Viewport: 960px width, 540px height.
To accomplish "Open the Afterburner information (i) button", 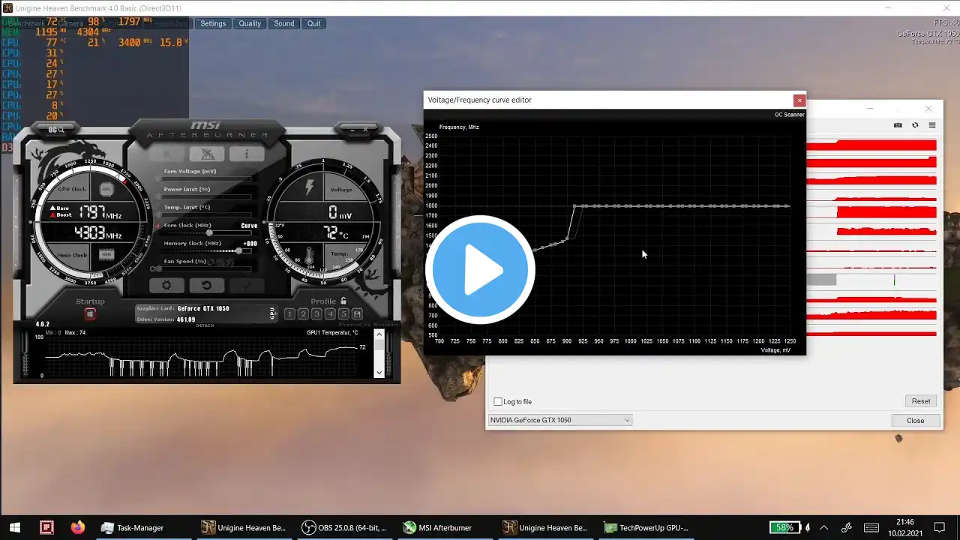I will 245,154.
